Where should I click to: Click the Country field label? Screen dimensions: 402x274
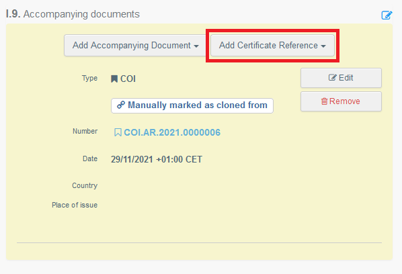(85, 185)
